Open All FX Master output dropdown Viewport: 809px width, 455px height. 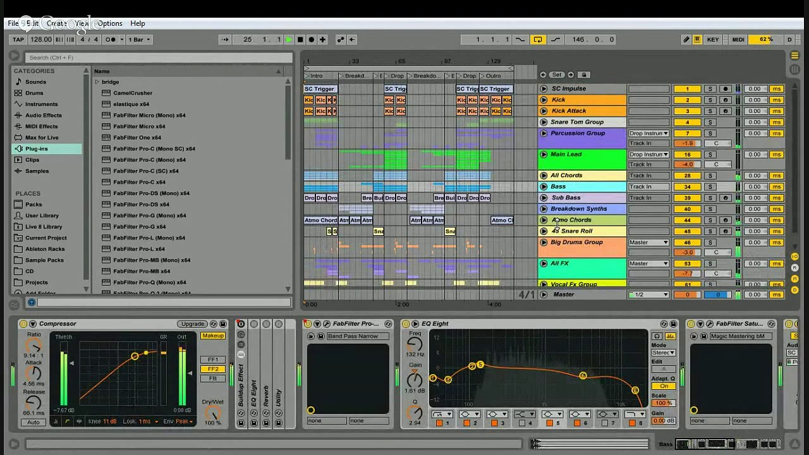[649, 264]
